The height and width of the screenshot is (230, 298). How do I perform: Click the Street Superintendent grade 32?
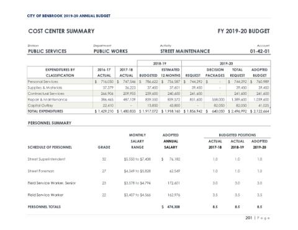(104, 159)
